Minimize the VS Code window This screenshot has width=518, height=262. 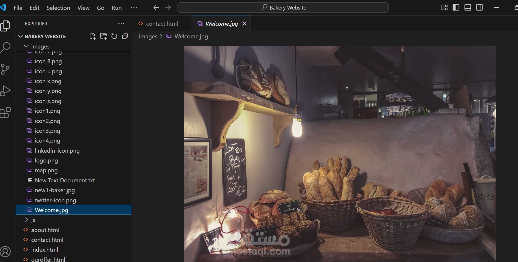point(497,8)
